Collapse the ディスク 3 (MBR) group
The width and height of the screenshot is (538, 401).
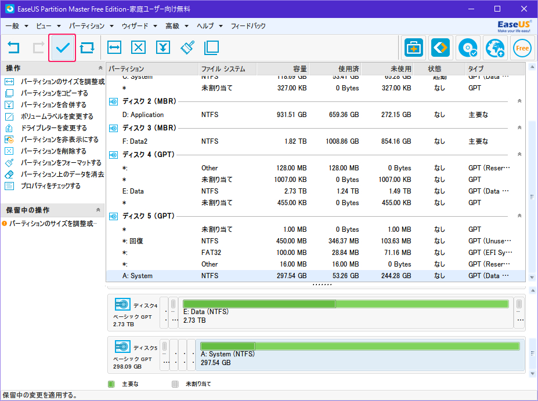(x=519, y=127)
